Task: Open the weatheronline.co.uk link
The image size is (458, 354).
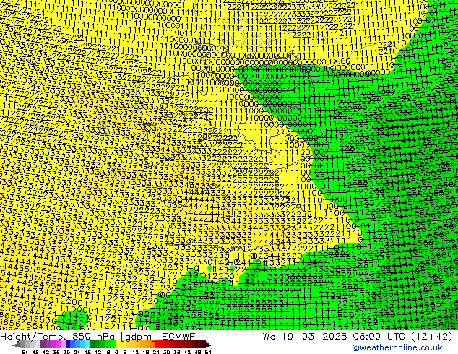Action: (397, 347)
